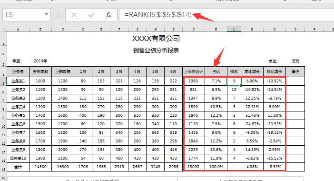
Task: Click the -33.53% cell
Action: coord(275,124)
